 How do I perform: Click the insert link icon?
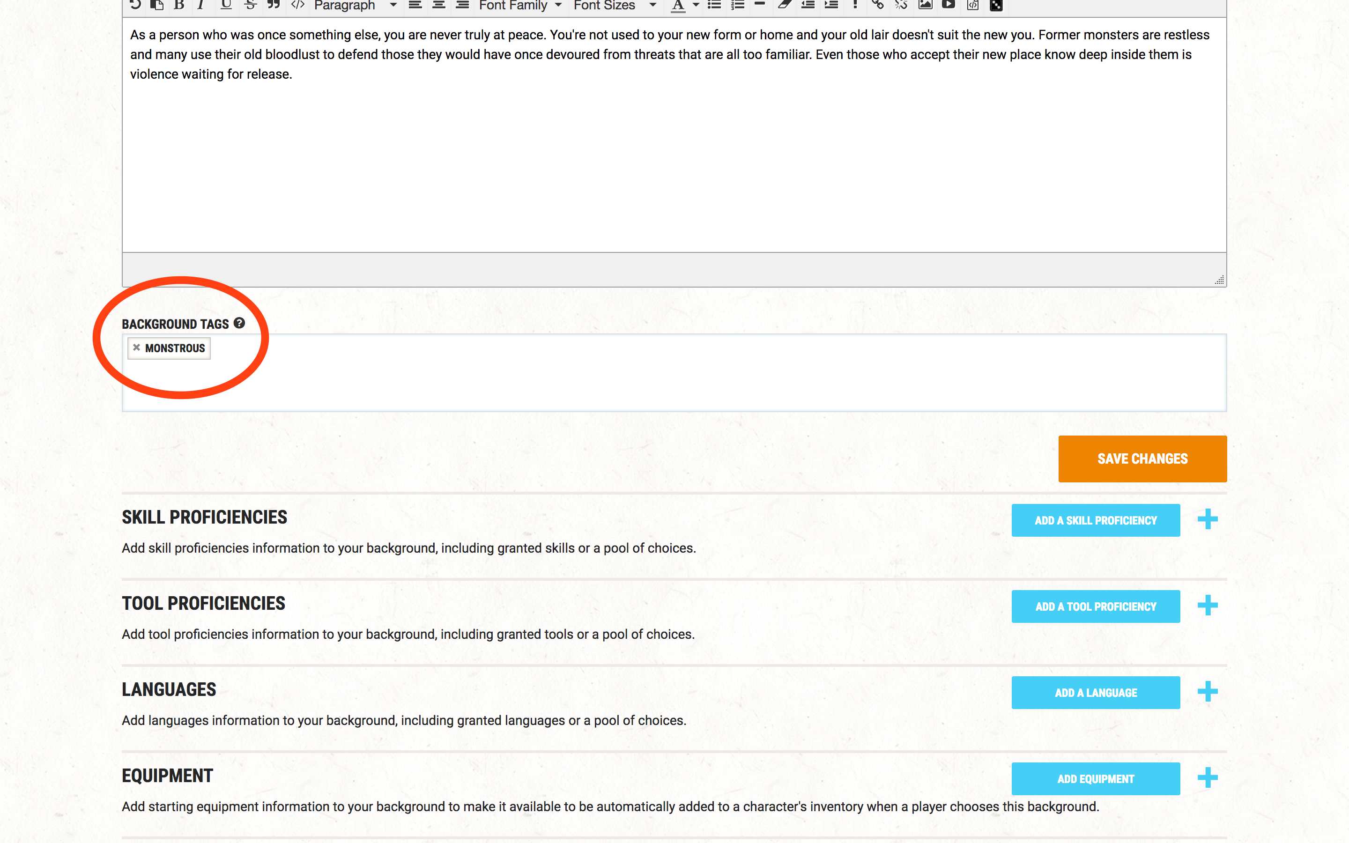point(878,5)
